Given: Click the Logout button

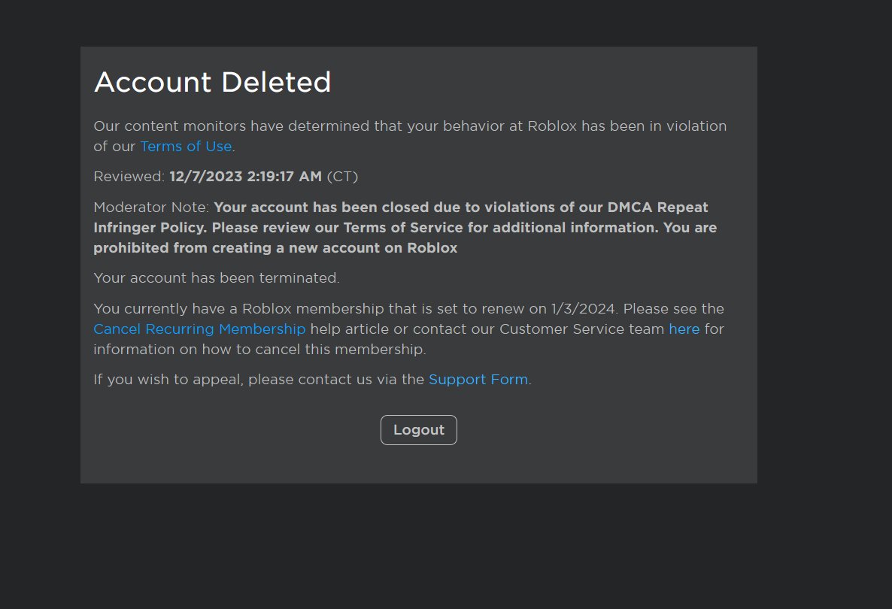Looking at the screenshot, I should [x=419, y=430].
